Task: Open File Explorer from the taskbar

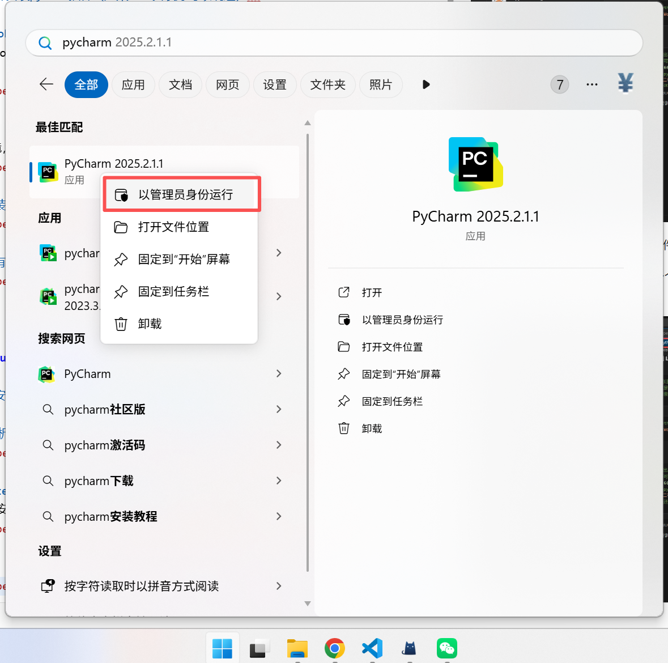Action: pyautogui.click(x=297, y=648)
